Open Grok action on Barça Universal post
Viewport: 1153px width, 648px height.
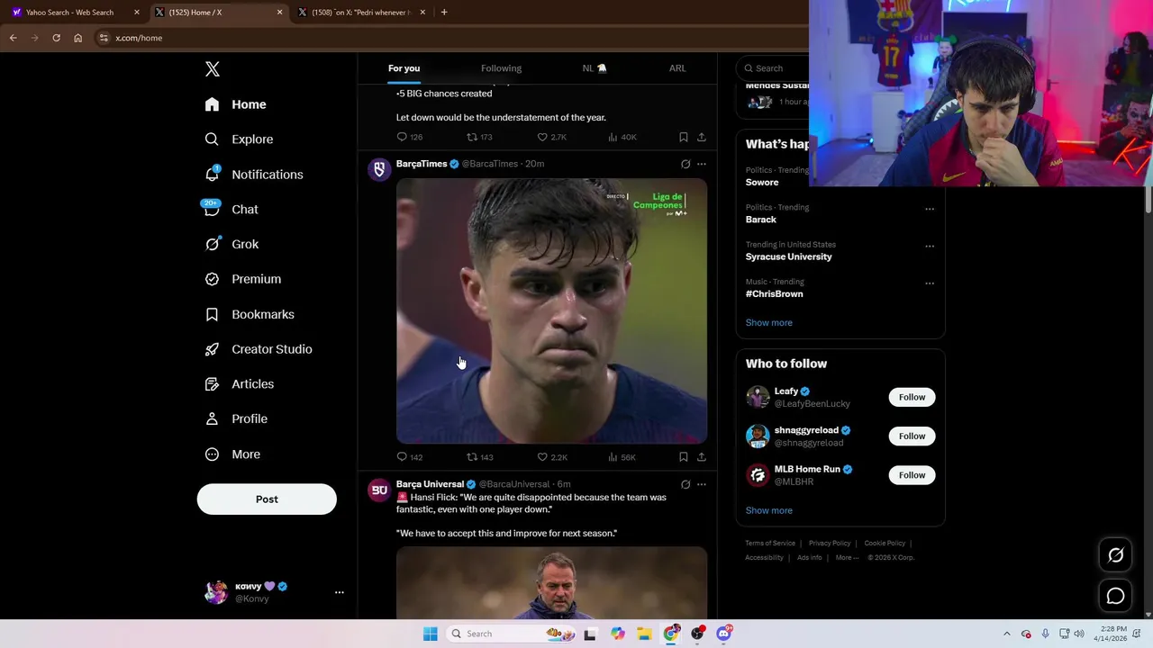point(685,484)
